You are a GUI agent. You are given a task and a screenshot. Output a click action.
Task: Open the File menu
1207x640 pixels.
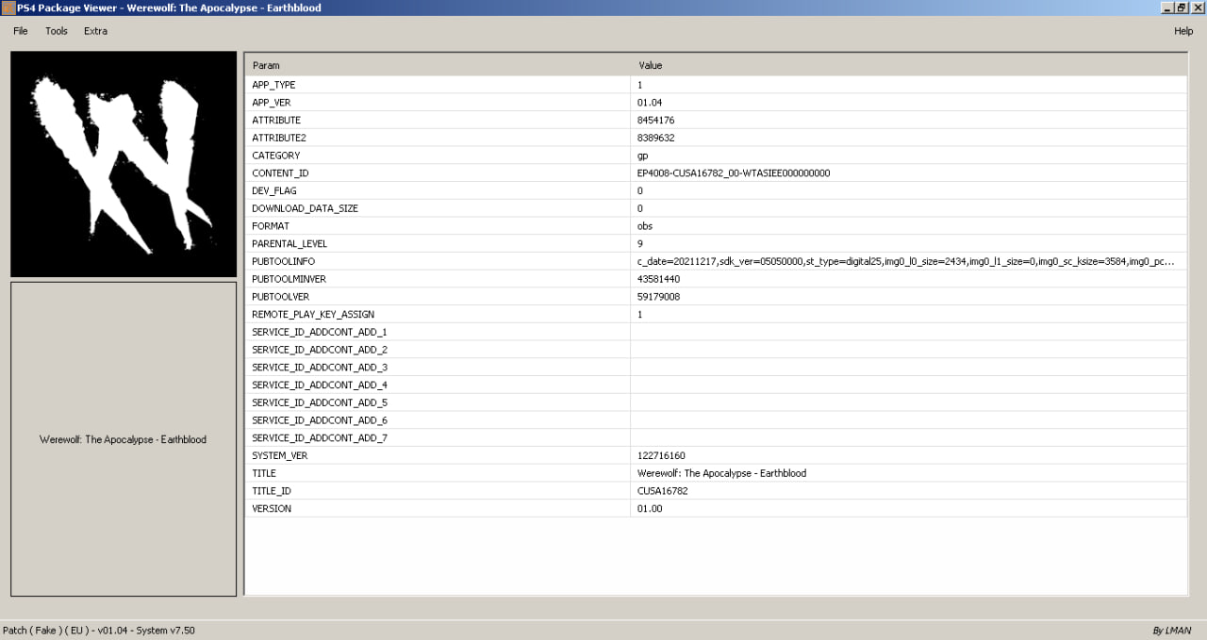[x=21, y=31]
